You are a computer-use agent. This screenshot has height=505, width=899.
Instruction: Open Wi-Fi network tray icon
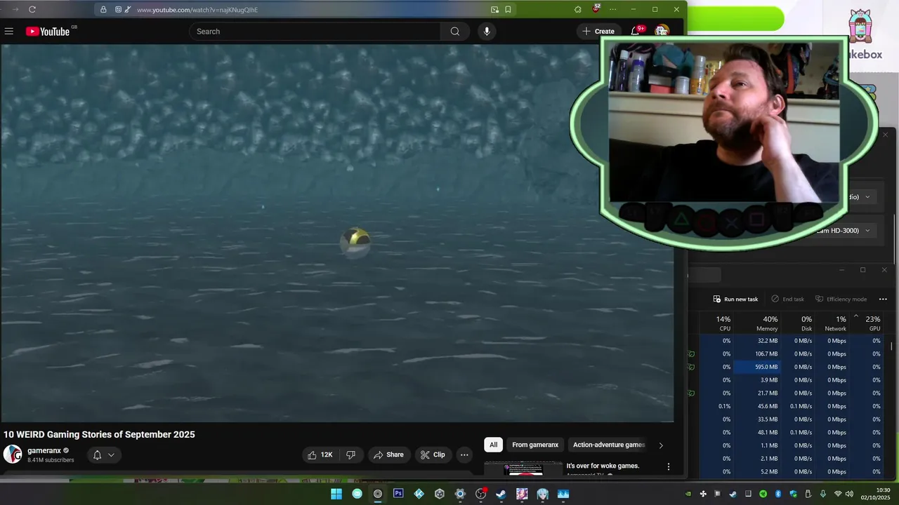[837, 494]
